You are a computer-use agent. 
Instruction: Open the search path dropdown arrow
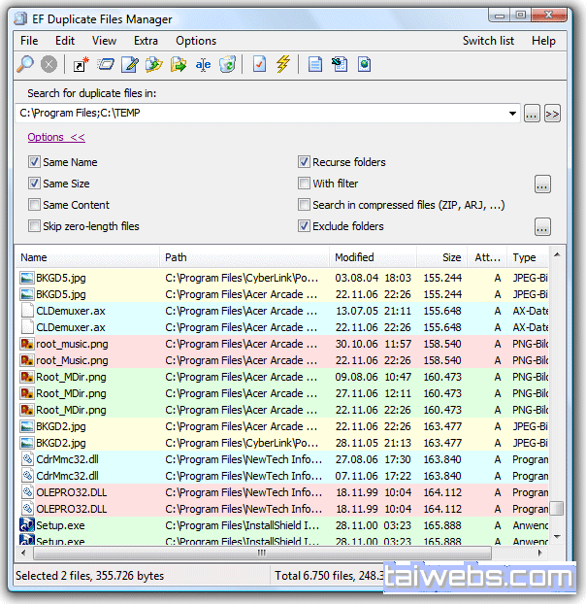(x=513, y=114)
